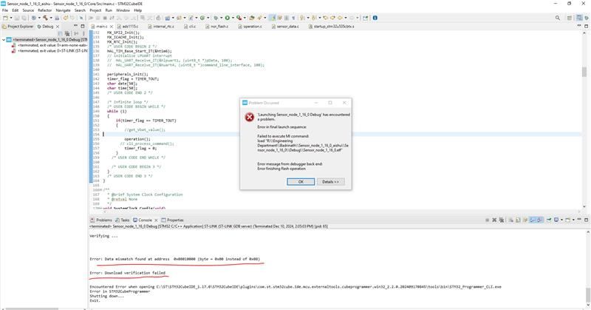
Task: Switch to the Project Explorer tab
Action: tap(18, 27)
